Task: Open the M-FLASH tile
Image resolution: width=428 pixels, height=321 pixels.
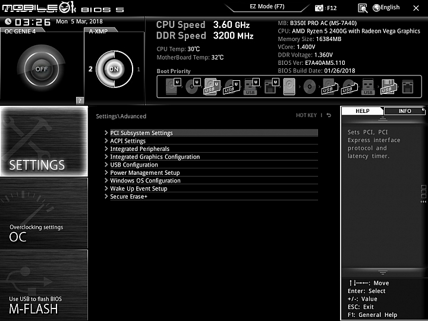Action: [44, 285]
